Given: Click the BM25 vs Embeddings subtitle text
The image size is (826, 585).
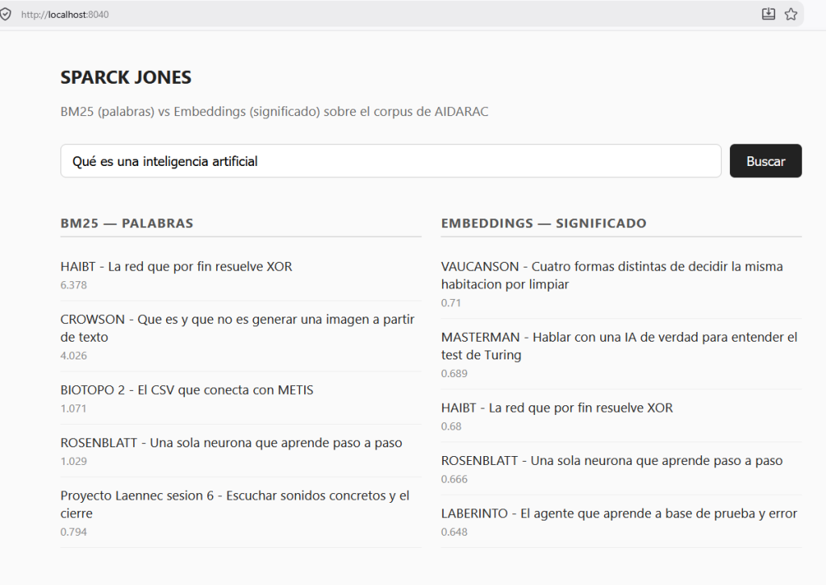Looking at the screenshot, I should click(274, 111).
